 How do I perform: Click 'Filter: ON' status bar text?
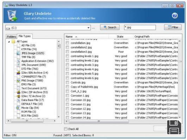10,135
